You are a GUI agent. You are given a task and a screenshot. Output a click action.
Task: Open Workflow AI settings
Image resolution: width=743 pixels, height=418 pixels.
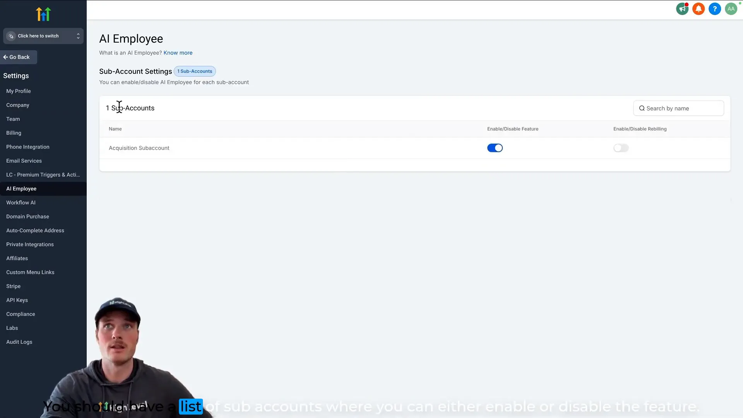pos(21,202)
